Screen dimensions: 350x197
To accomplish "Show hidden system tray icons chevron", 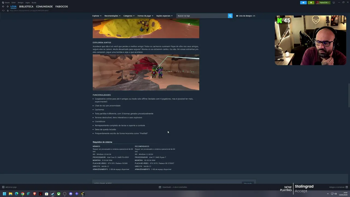I will (x=328, y=194).
